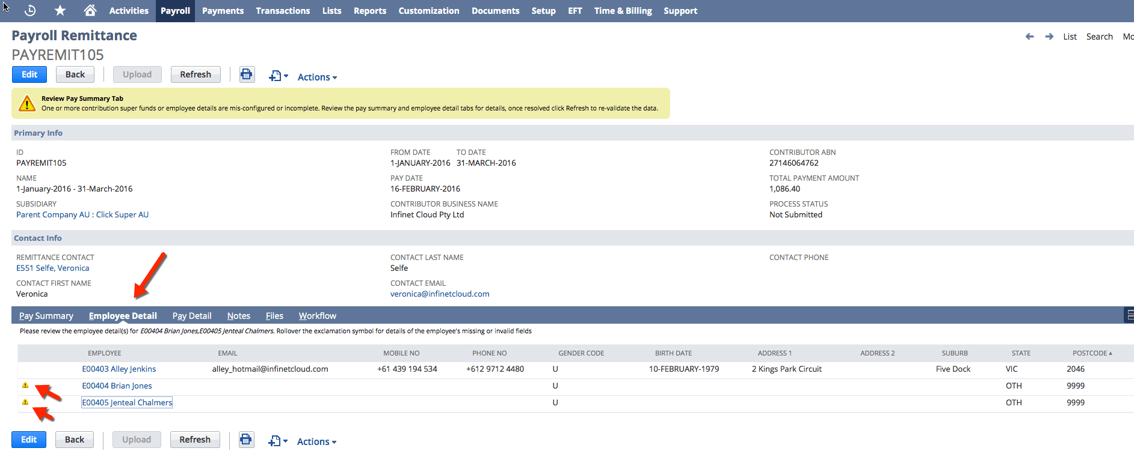Click the alley_hotmail@infinetcloud.com cell
The height and width of the screenshot is (454, 1134).
click(270, 369)
